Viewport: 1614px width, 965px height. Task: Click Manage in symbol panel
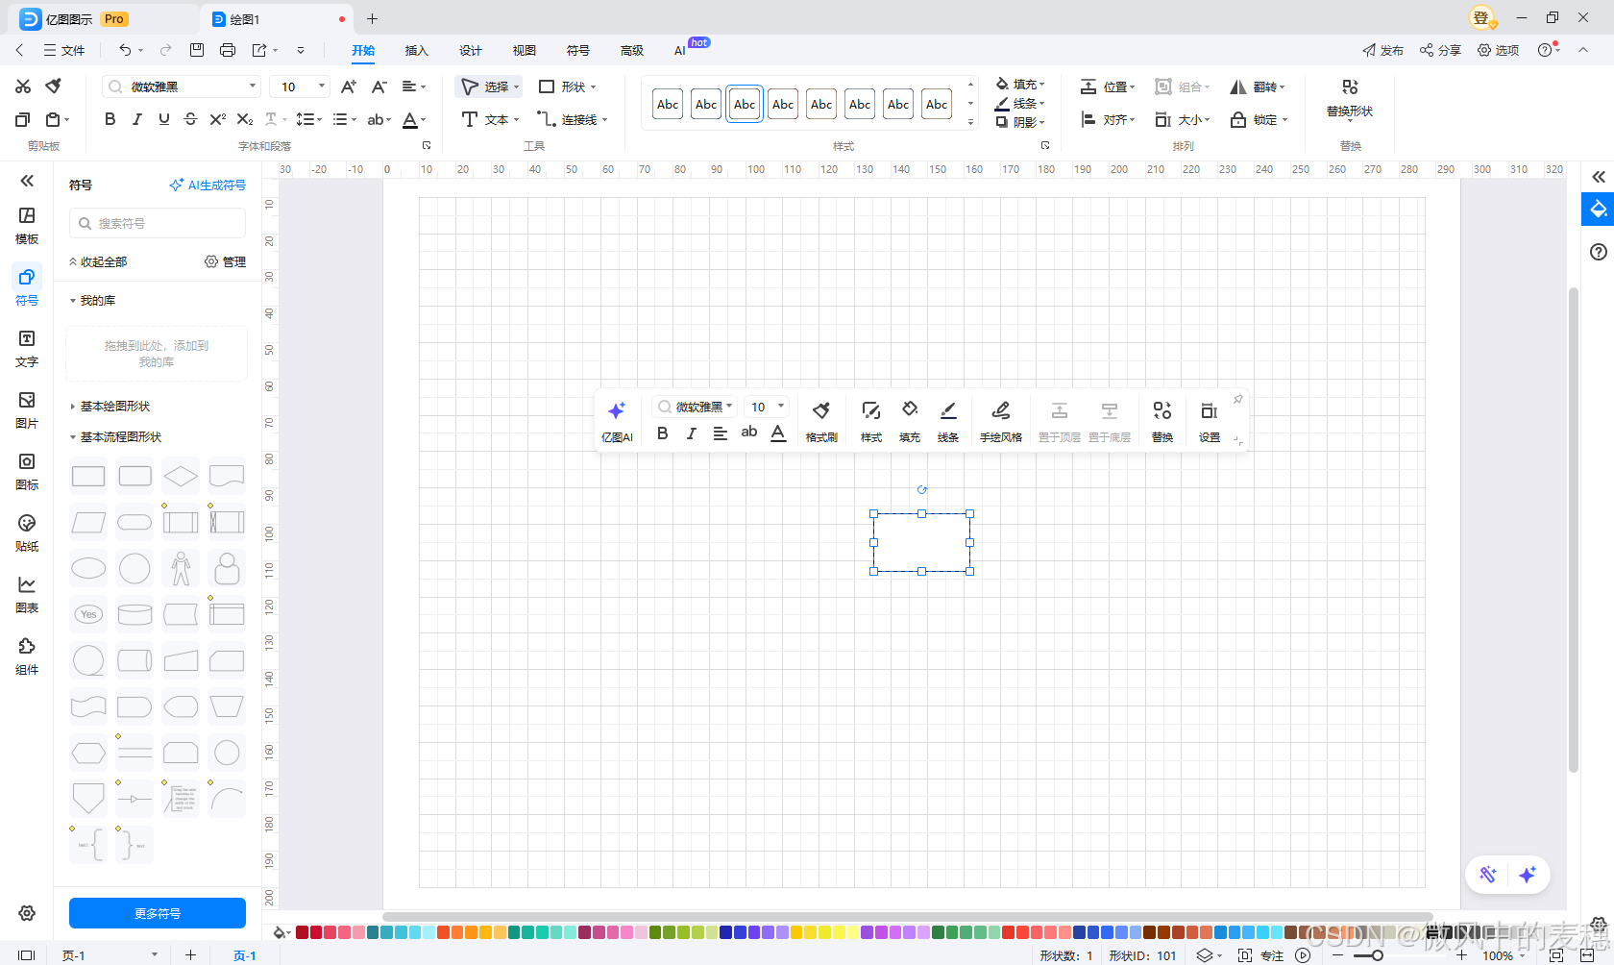coord(226,262)
